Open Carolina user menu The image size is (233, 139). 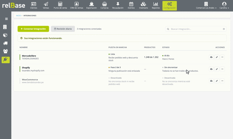click(x=224, y=6)
